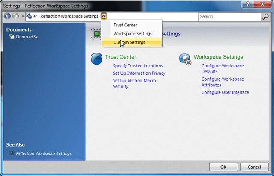Open Configure Workspace Defaults link
274x176 pixels.
click(223, 69)
